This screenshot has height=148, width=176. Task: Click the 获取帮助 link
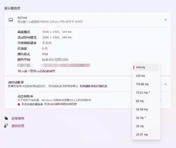(x=18, y=118)
